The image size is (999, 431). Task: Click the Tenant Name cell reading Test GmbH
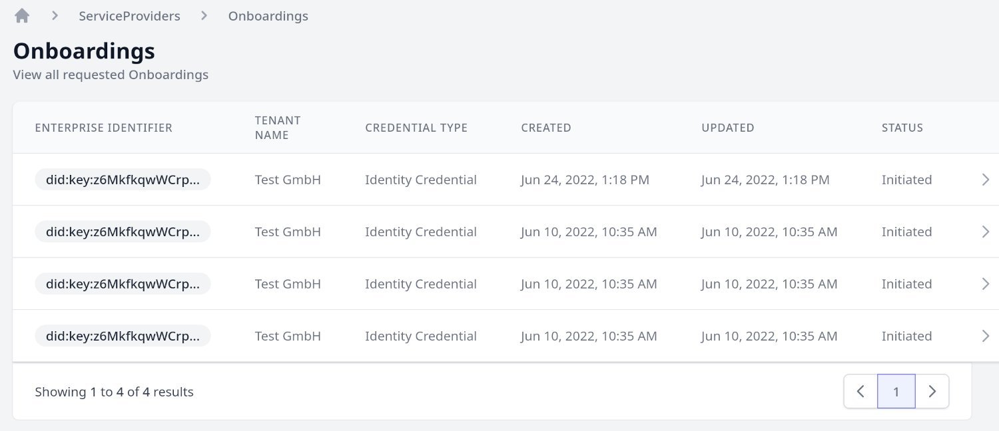tap(288, 179)
